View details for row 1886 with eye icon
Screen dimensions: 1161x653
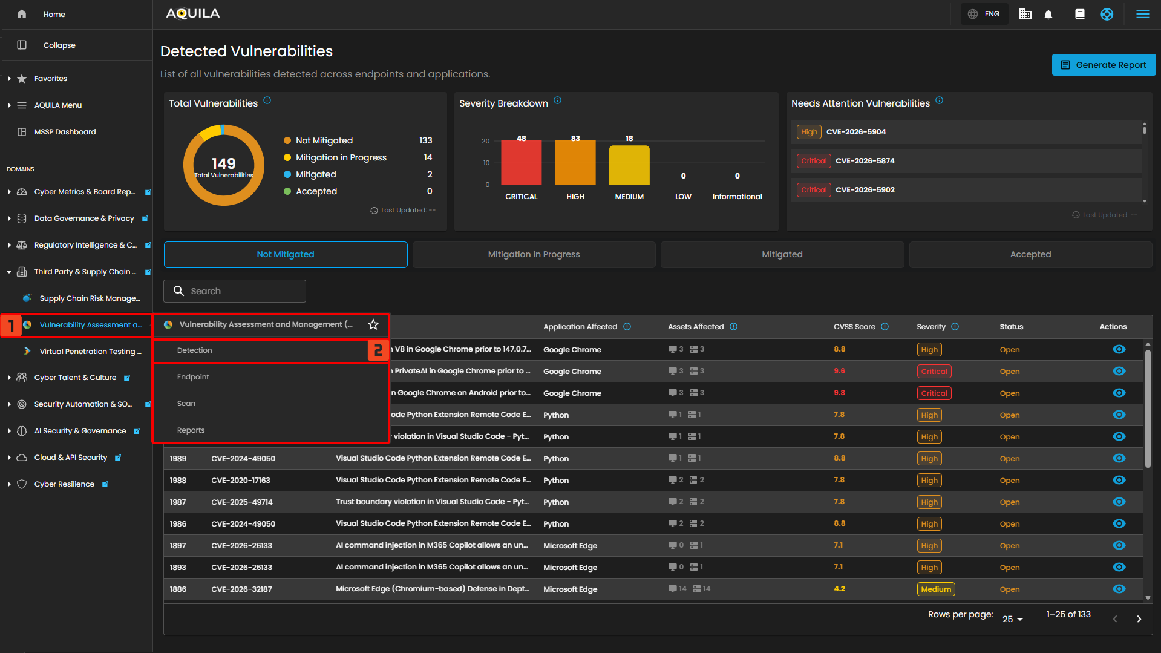(x=1119, y=589)
